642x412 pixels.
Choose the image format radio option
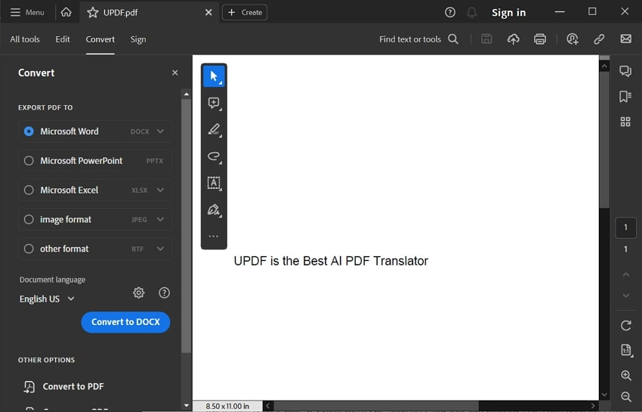pos(29,219)
